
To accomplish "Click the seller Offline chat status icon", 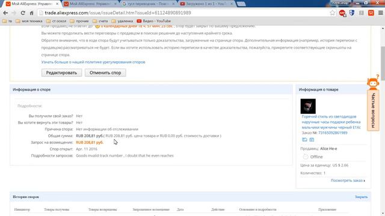I will tap(306, 157).
